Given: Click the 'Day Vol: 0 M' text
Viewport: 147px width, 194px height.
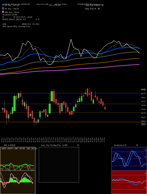Looking at the screenshot, I should coord(92,9).
